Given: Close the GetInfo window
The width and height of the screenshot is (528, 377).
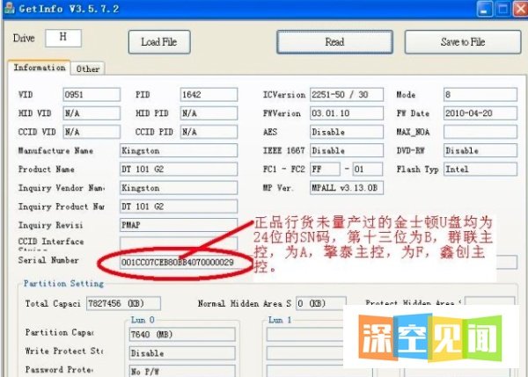Looking at the screenshot, I should point(520,9).
